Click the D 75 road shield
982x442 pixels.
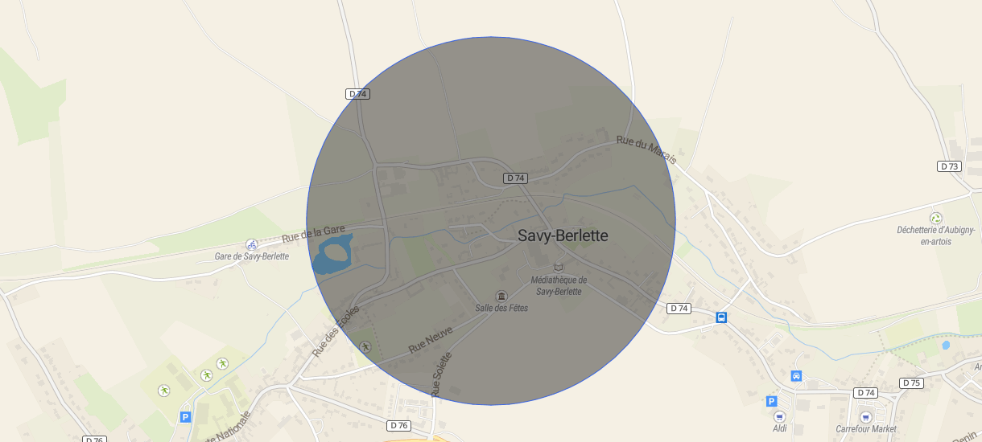tap(911, 383)
